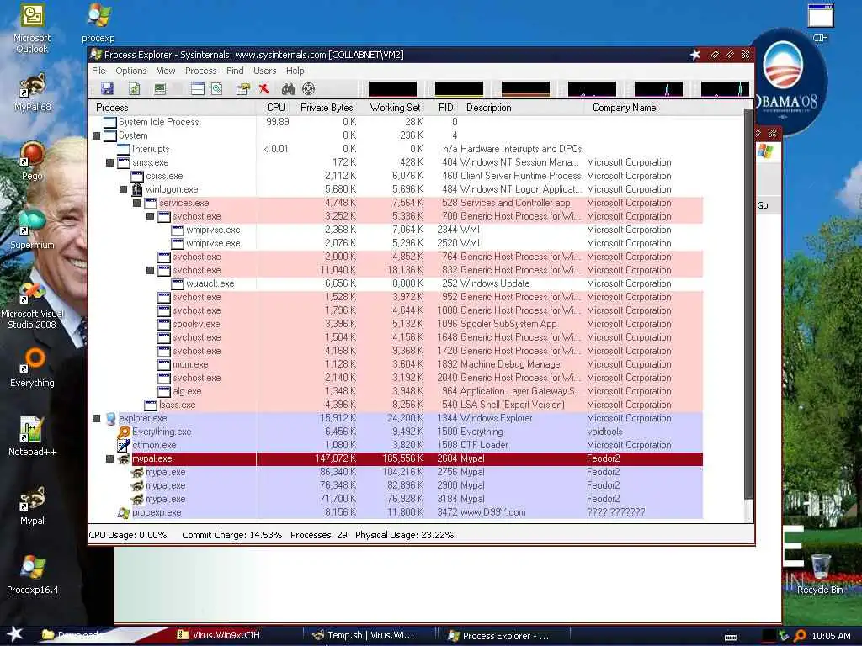
Task: Click the process list vertical scrollbar
Action: 748,304
